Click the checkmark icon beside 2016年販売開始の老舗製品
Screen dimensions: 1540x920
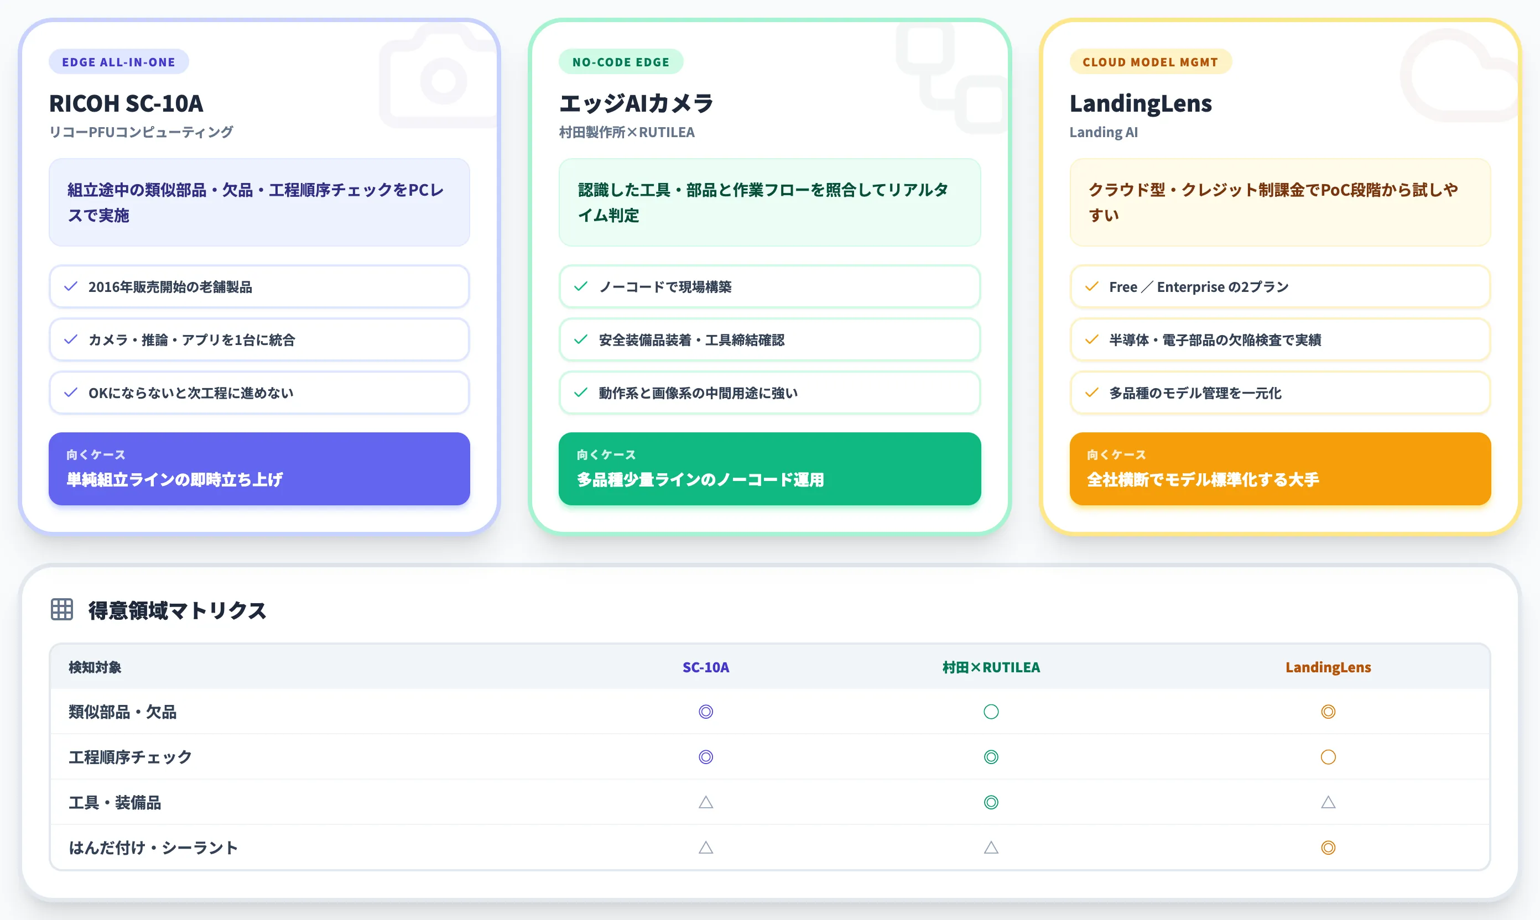point(71,286)
